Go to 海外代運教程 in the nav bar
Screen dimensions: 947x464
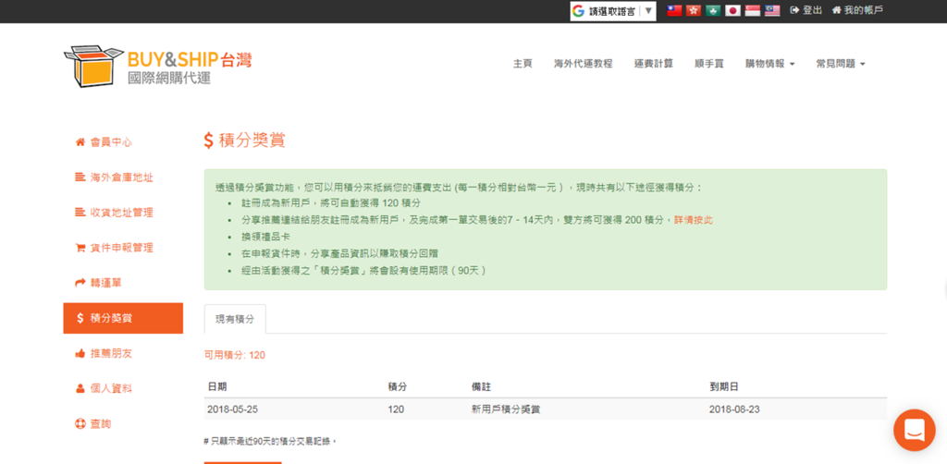583,64
